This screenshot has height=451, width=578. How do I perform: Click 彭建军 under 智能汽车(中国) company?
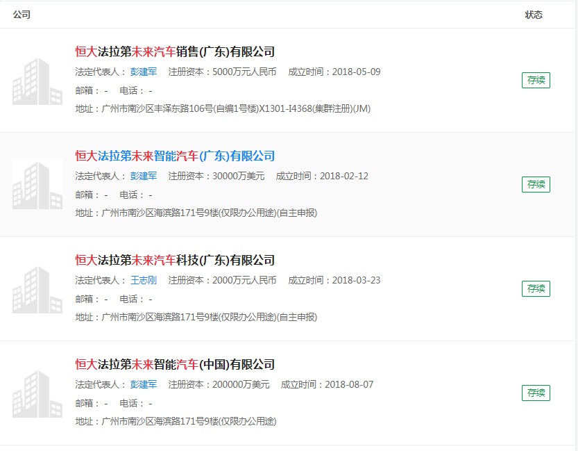pos(144,384)
